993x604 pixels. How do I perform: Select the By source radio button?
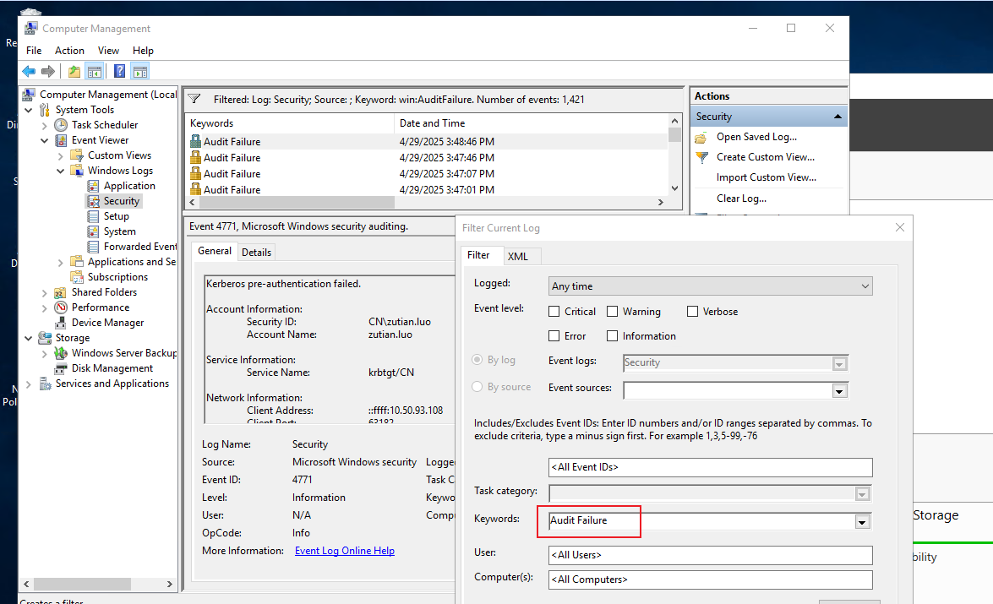(x=477, y=387)
